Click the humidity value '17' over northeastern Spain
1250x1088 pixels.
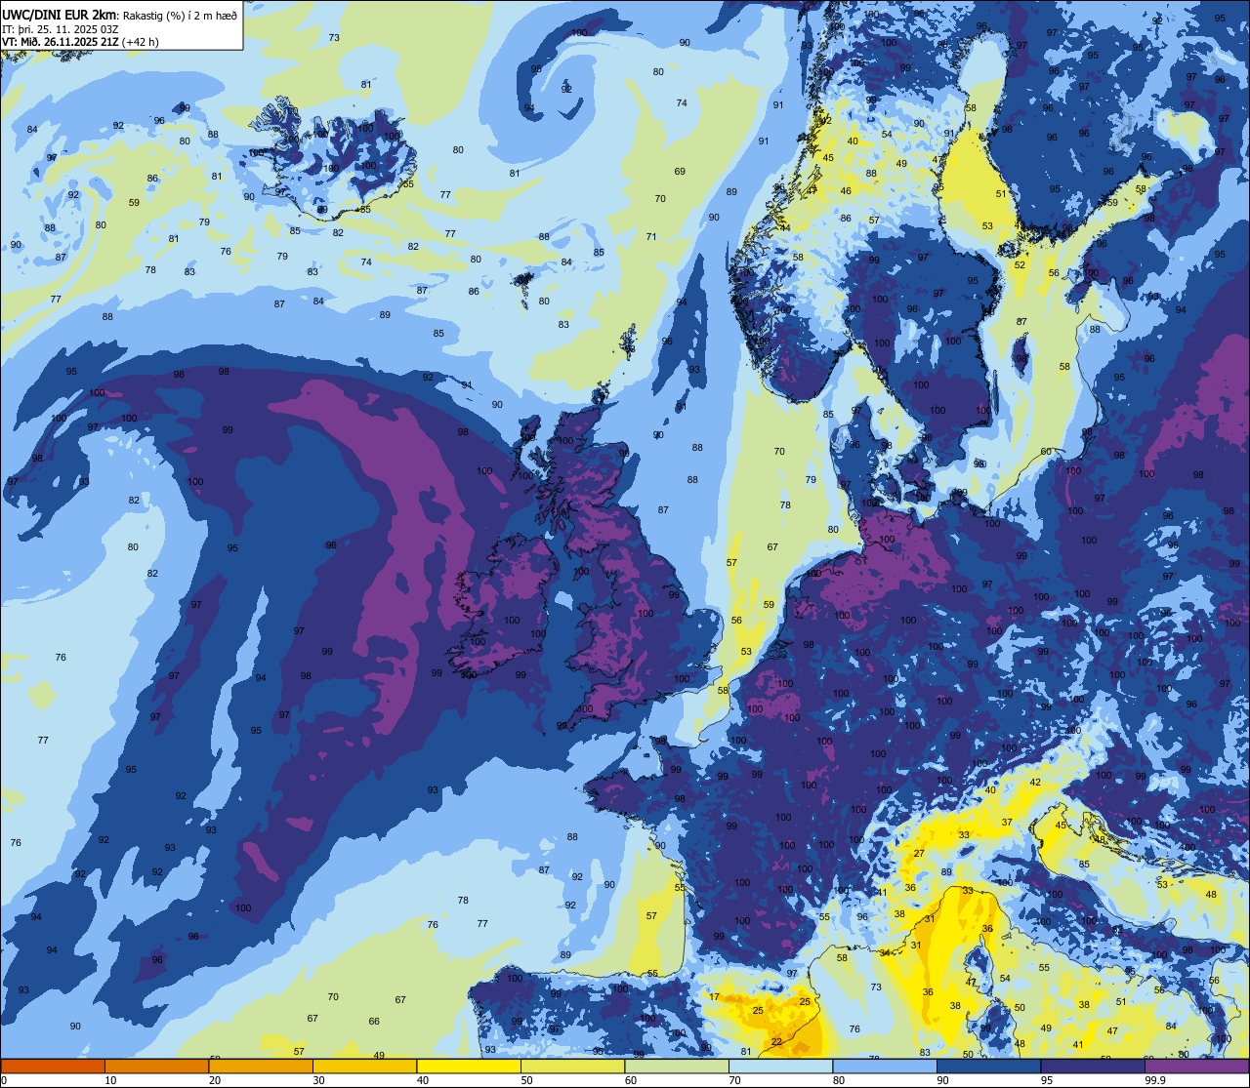[x=715, y=997]
